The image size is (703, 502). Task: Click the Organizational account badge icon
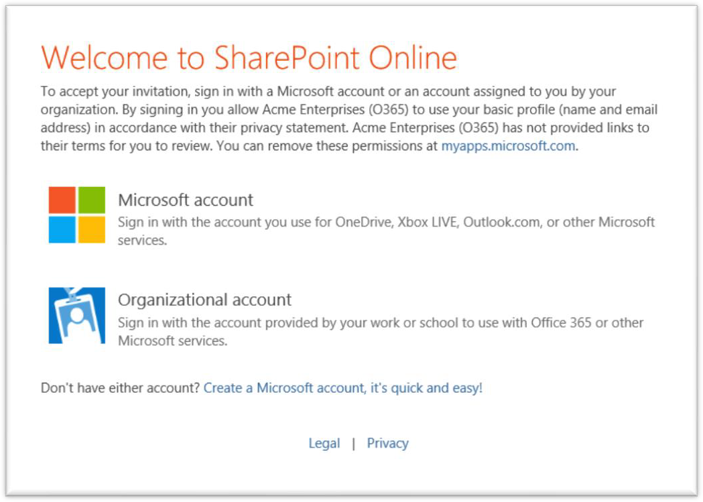click(x=76, y=316)
